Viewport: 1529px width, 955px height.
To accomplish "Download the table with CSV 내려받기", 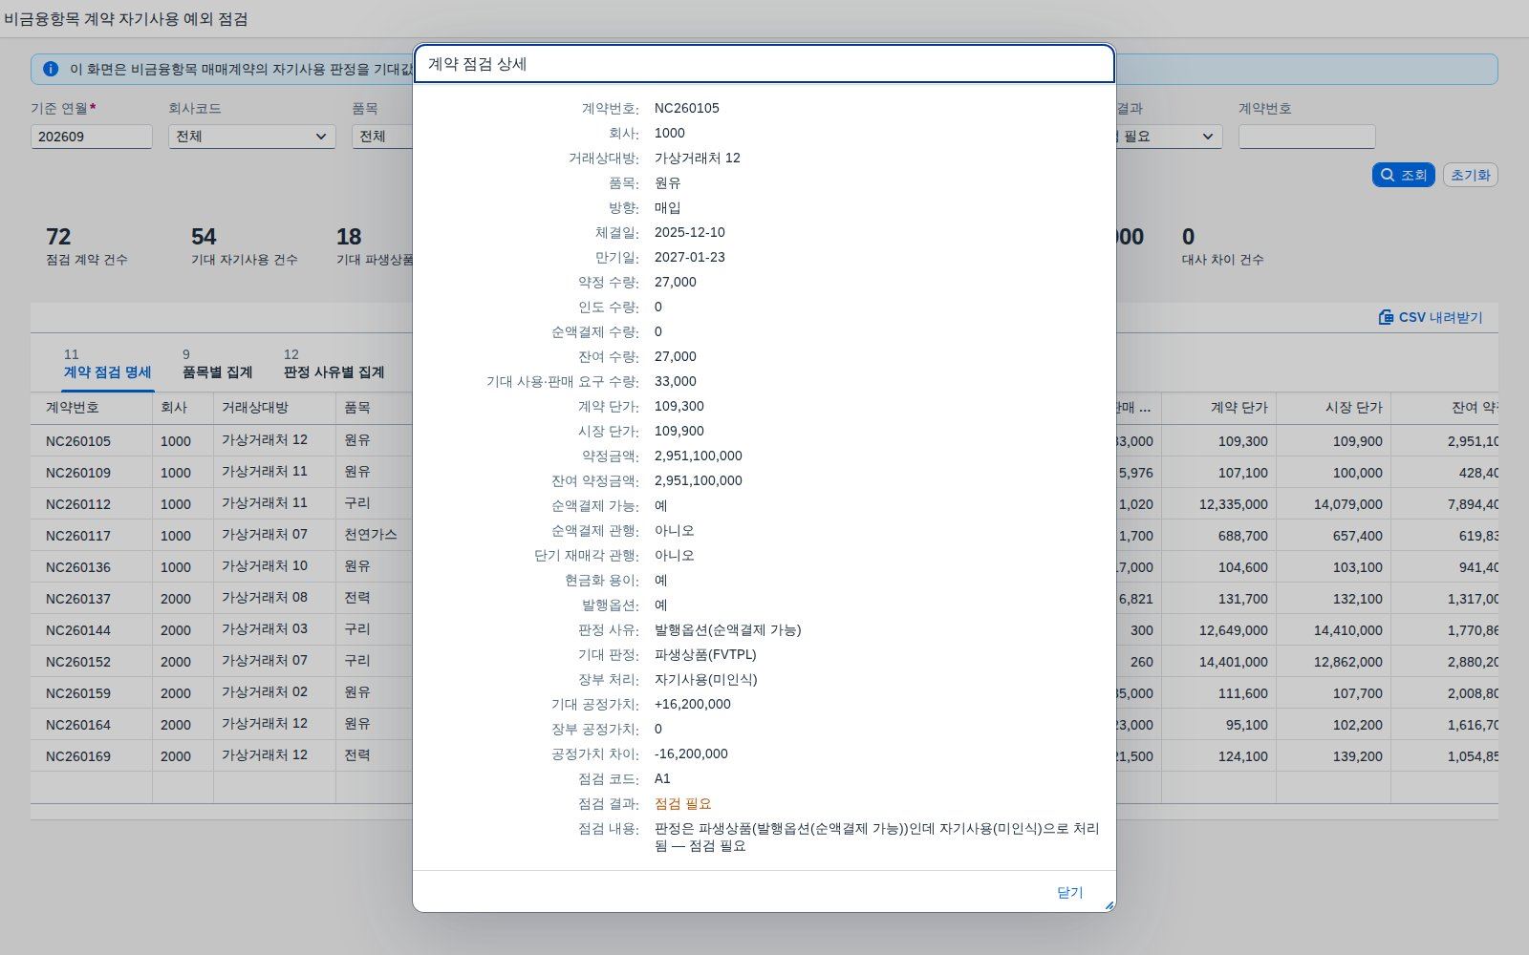I will pyautogui.click(x=1431, y=317).
